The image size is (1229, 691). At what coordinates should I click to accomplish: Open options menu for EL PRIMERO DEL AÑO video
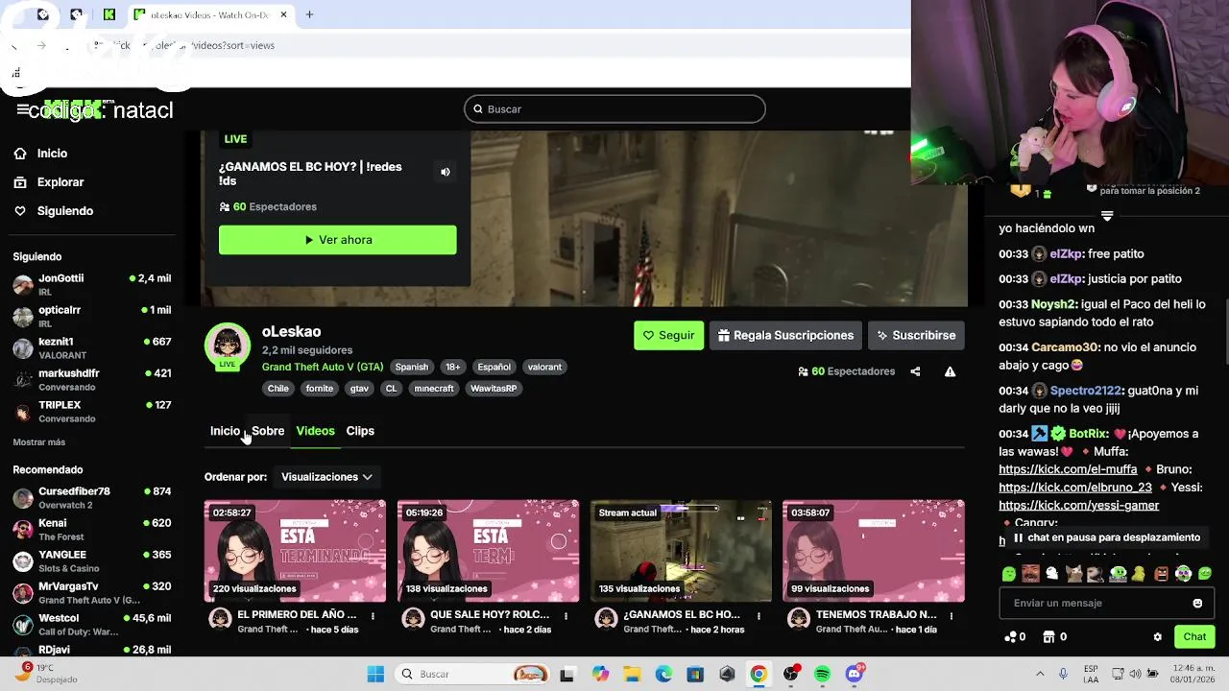[x=373, y=616]
